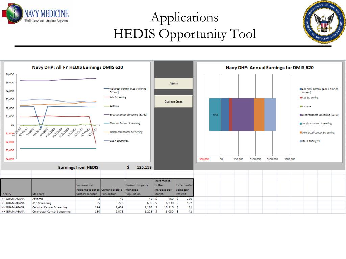Click A1c Poor Control in line chart legend
Viewport: 346px width, 259px height.
125,90
